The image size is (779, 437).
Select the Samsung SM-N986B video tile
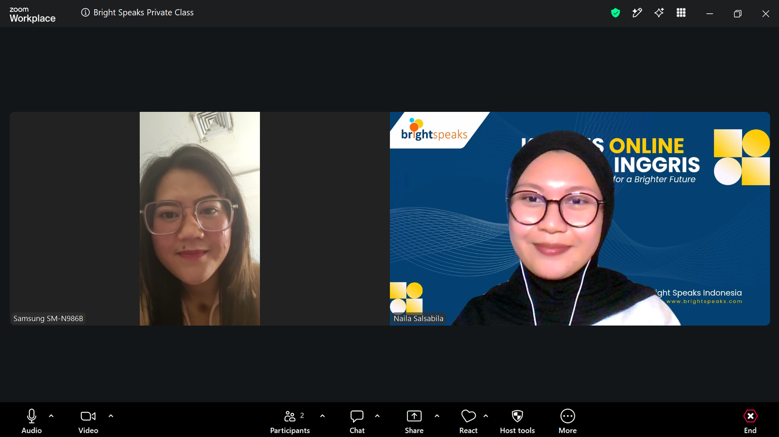point(200,219)
